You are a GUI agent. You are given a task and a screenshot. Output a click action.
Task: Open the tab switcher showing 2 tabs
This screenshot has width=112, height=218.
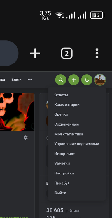pos(67,53)
